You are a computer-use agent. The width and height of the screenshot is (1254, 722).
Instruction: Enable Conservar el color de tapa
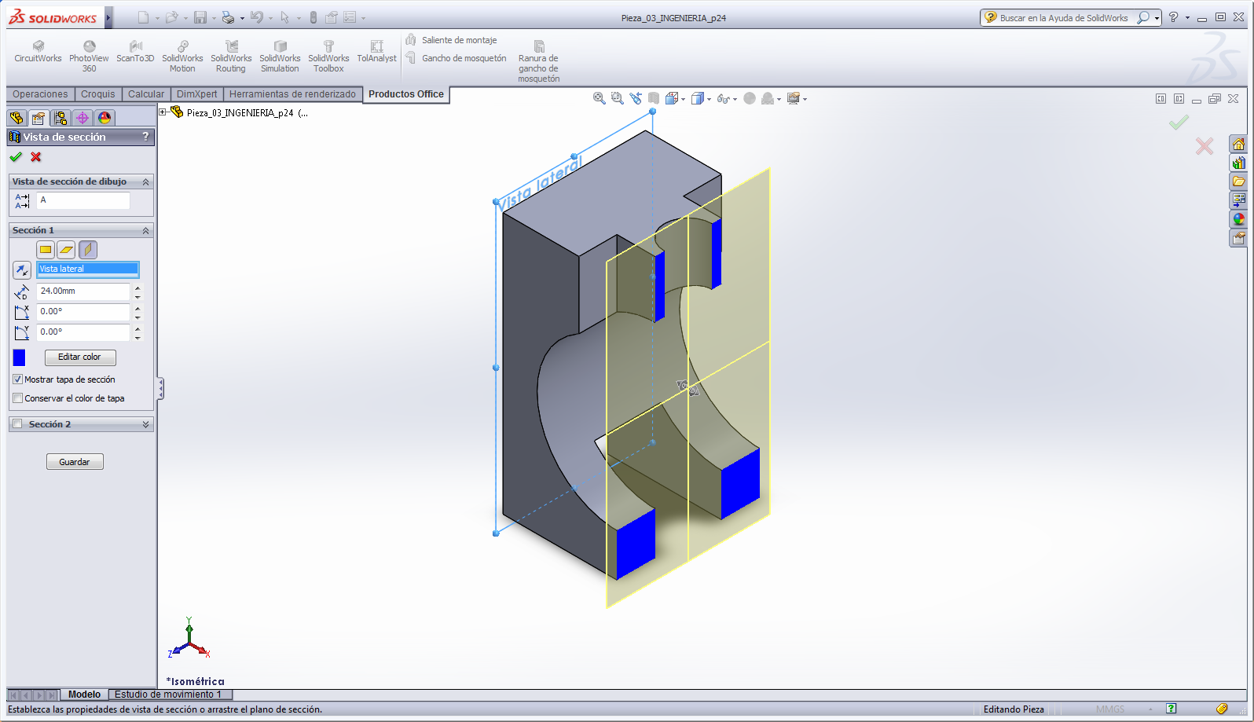tap(18, 398)
